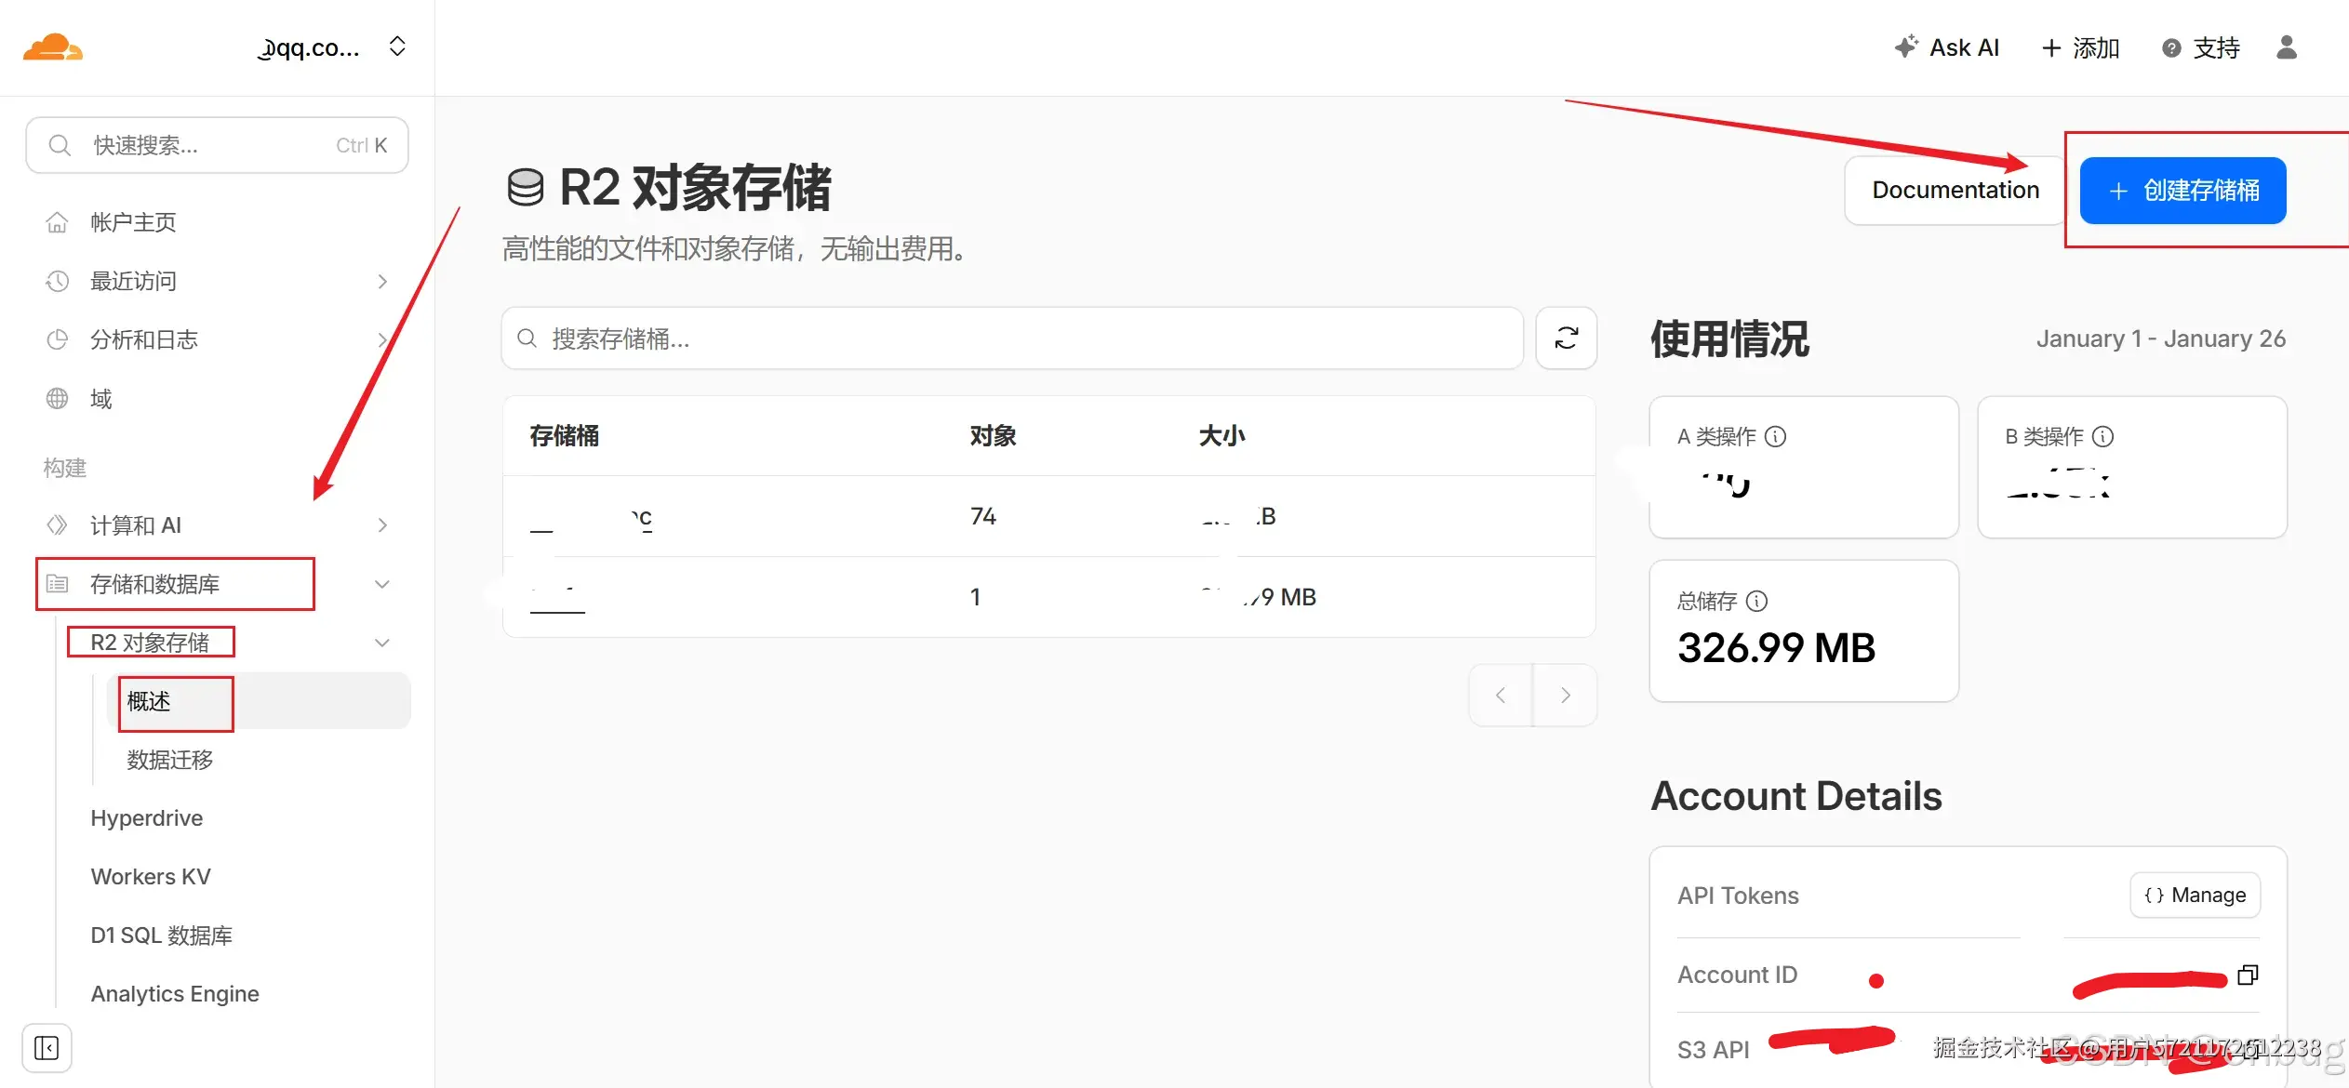Click the Cloudflare logo icon
Screen dimensions: 2349x1088
pos(53,47)
